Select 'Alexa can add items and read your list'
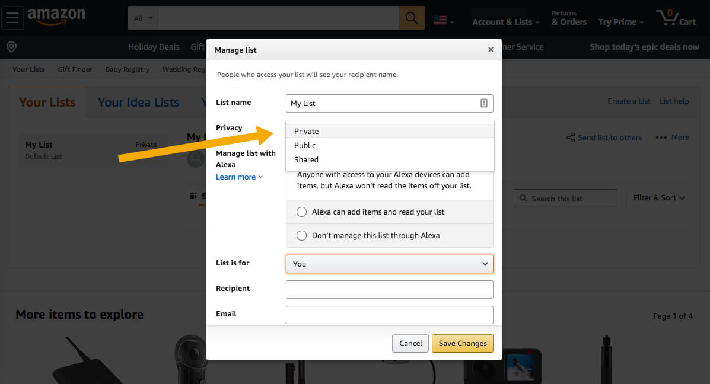710x384 pixels. (301, 212)
